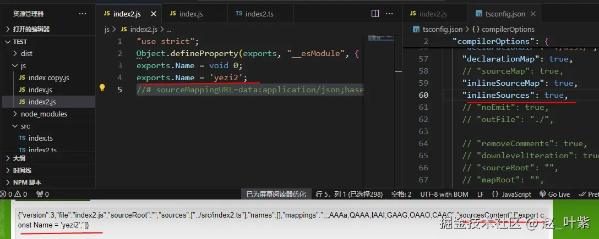This screenshot has width=599, height=239.
Task: Click the UTF-8 with BOM encoding indicator
Action: click(444, 194)
